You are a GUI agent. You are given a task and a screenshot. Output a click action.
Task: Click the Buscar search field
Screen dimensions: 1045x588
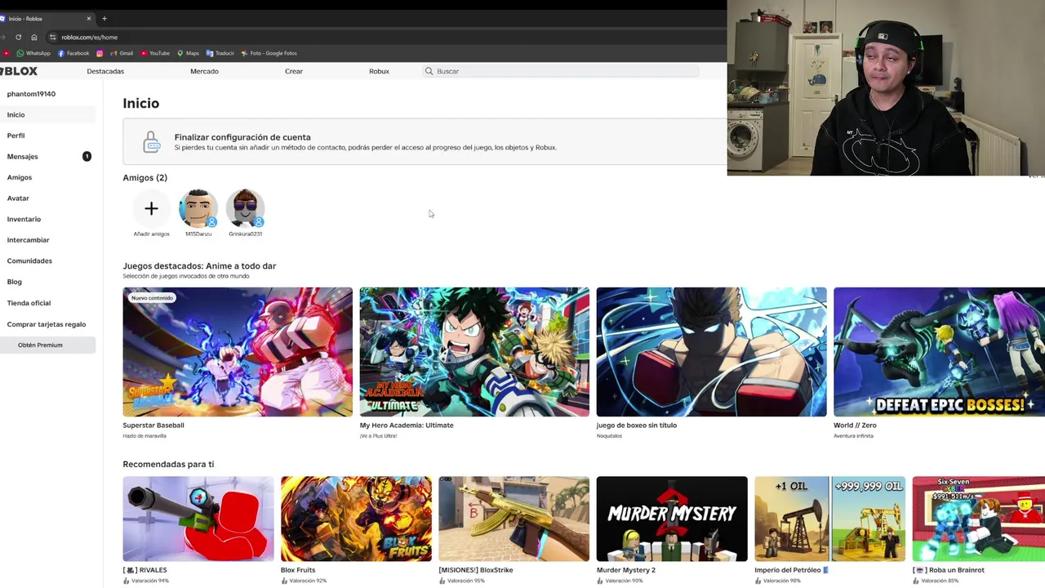(560, 71)
